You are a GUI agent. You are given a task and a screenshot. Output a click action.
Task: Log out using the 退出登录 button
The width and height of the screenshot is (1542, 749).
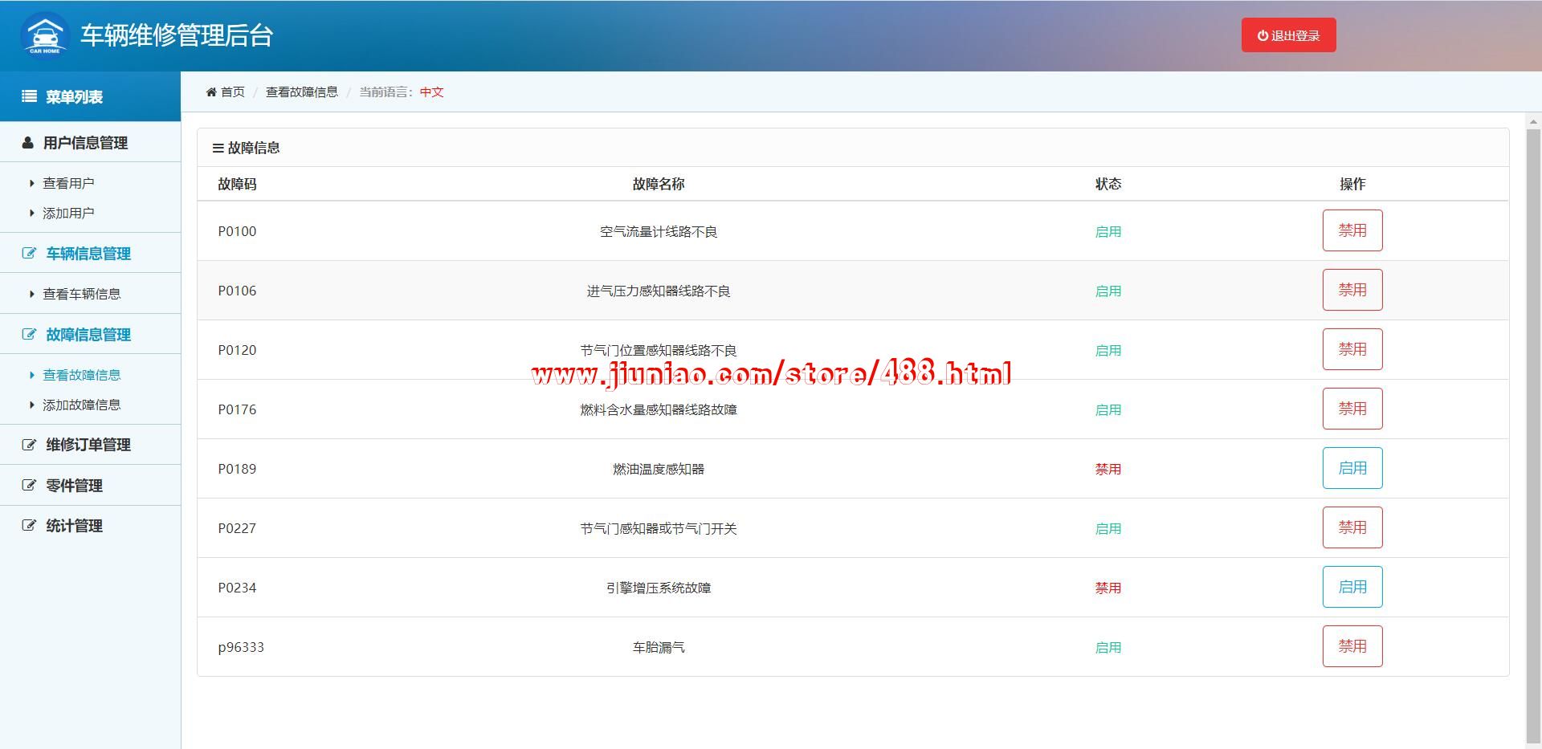[1288, 35]
